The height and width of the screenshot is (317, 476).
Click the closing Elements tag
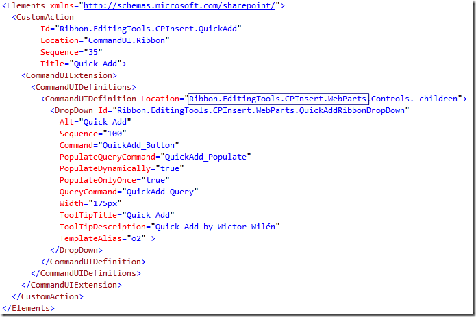click(28, 308)
